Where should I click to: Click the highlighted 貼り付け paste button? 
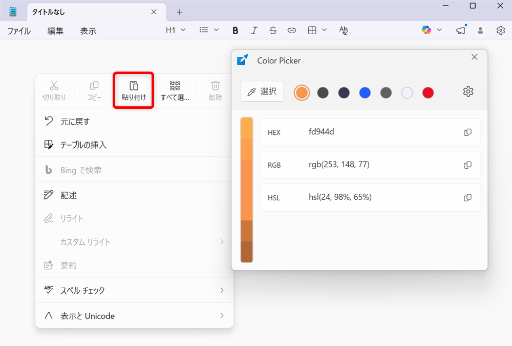133,90
